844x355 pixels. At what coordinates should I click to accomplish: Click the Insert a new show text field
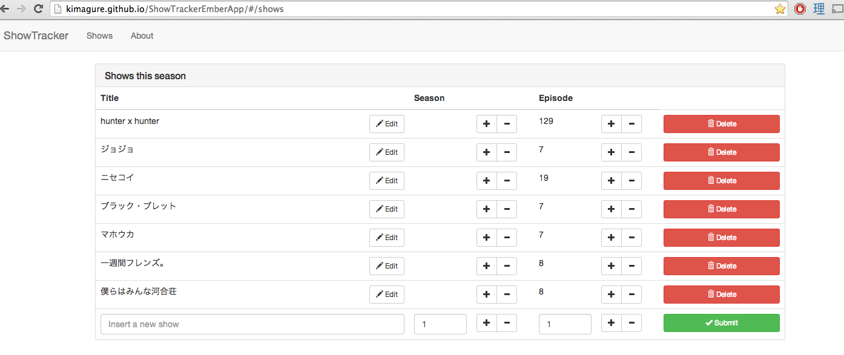252,324
